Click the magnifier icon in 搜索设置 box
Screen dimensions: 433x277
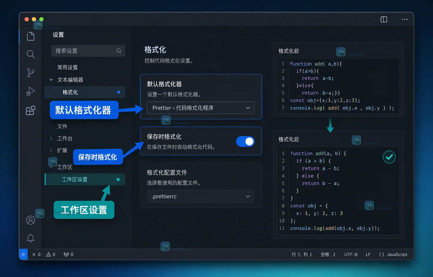pyautogui.click(x=119, y=51)
